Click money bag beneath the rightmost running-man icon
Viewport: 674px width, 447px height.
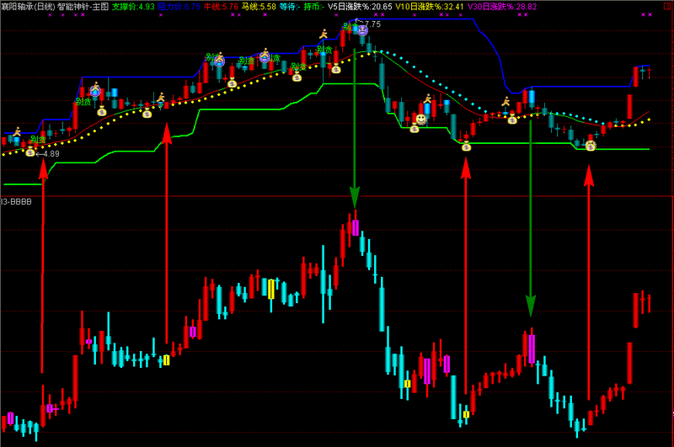[x=512, y=120]
